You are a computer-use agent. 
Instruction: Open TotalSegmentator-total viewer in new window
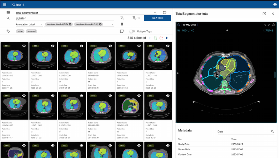[x=264, y=14]
